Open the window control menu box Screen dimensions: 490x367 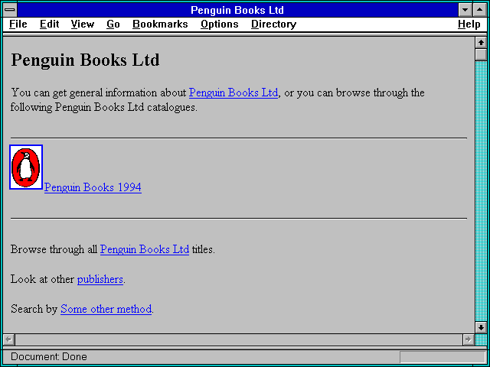click(x=10, y=10)
